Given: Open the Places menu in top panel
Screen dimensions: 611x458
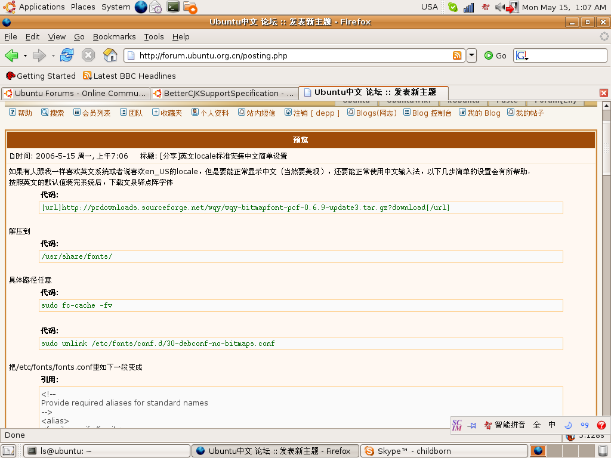Looking at the screenshot, I should [x=83, y=7].
